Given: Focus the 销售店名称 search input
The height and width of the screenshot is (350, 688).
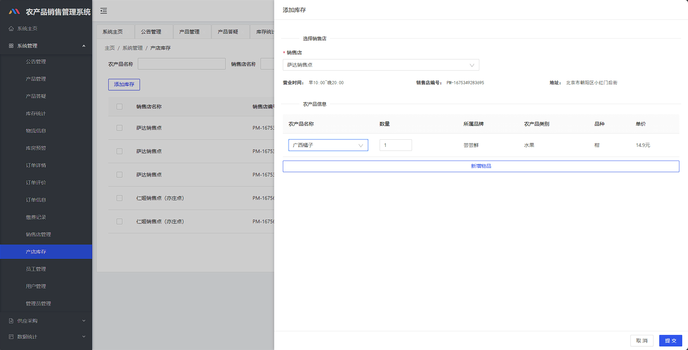Looking at the screenshot, I should pos(267,64).
